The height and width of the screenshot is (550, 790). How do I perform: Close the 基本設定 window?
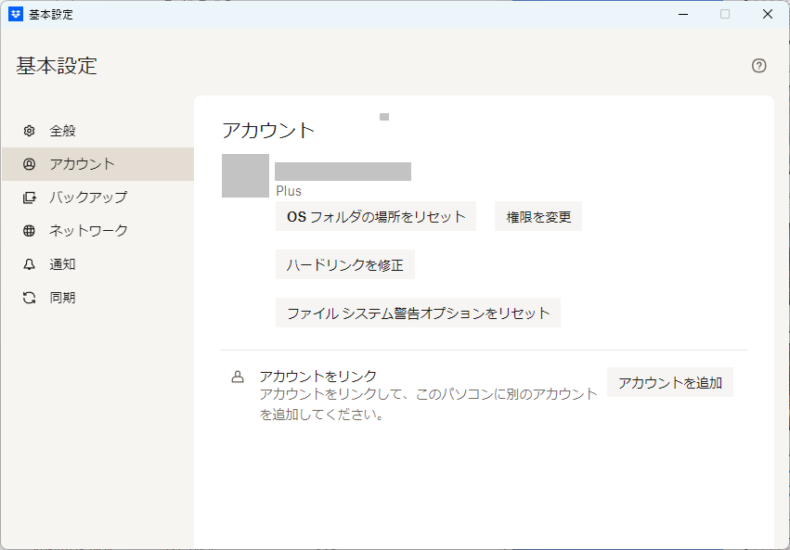[x=768, y=14]
